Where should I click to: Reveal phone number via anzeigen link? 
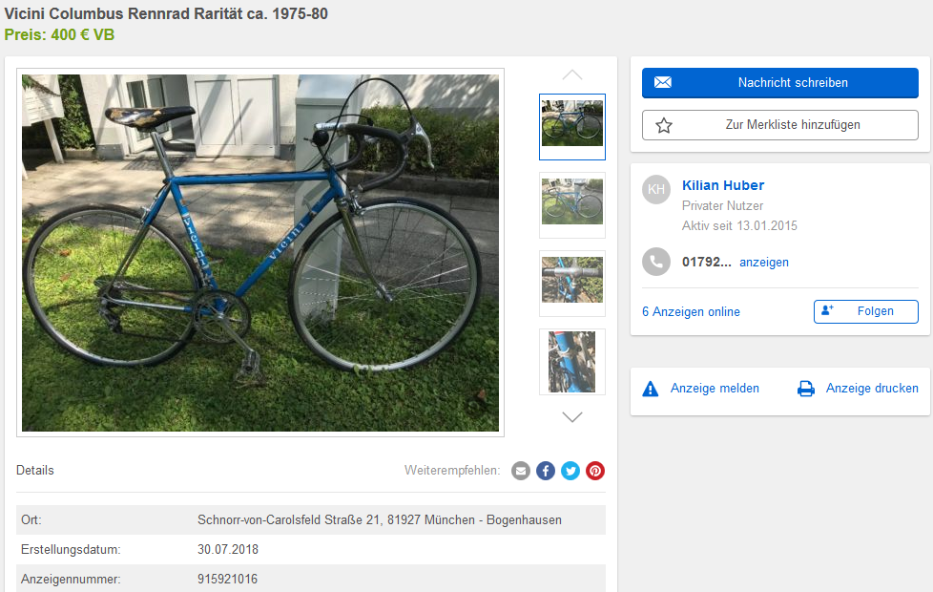click(x=764, y=262)
